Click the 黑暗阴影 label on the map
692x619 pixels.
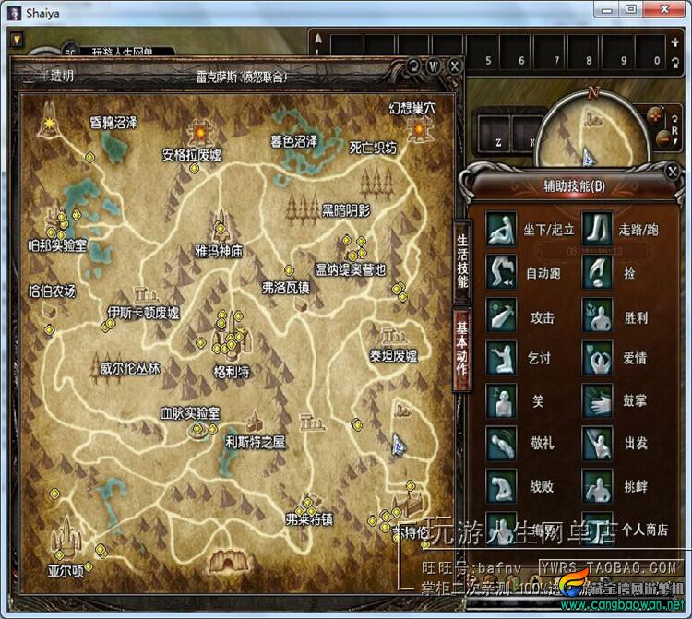click(346, 210)
